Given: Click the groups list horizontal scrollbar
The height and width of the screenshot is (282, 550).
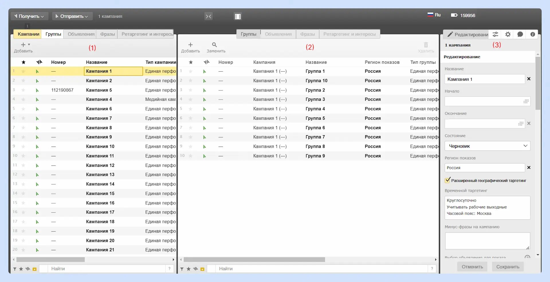Looking at the screenshot, I should [254, 259].
